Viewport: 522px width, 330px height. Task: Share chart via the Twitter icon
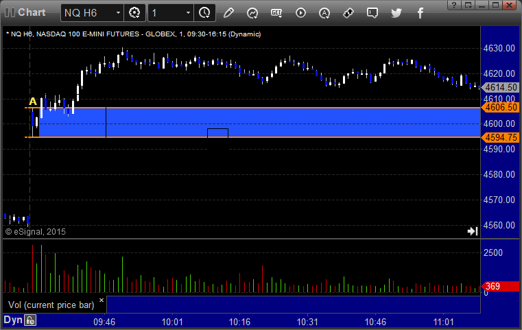coord(396,13)
